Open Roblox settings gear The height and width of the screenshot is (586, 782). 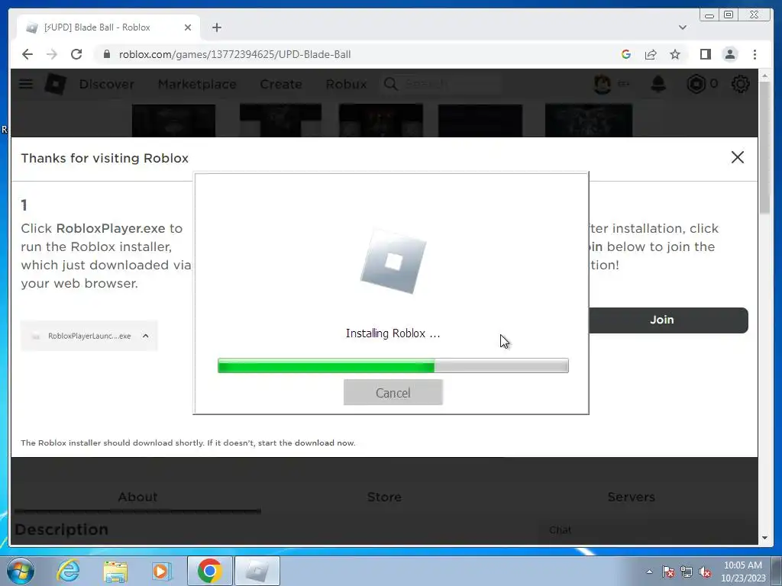coord(741,84)
